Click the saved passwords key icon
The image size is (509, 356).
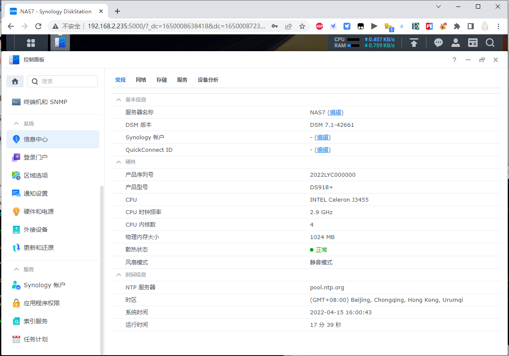275,26
